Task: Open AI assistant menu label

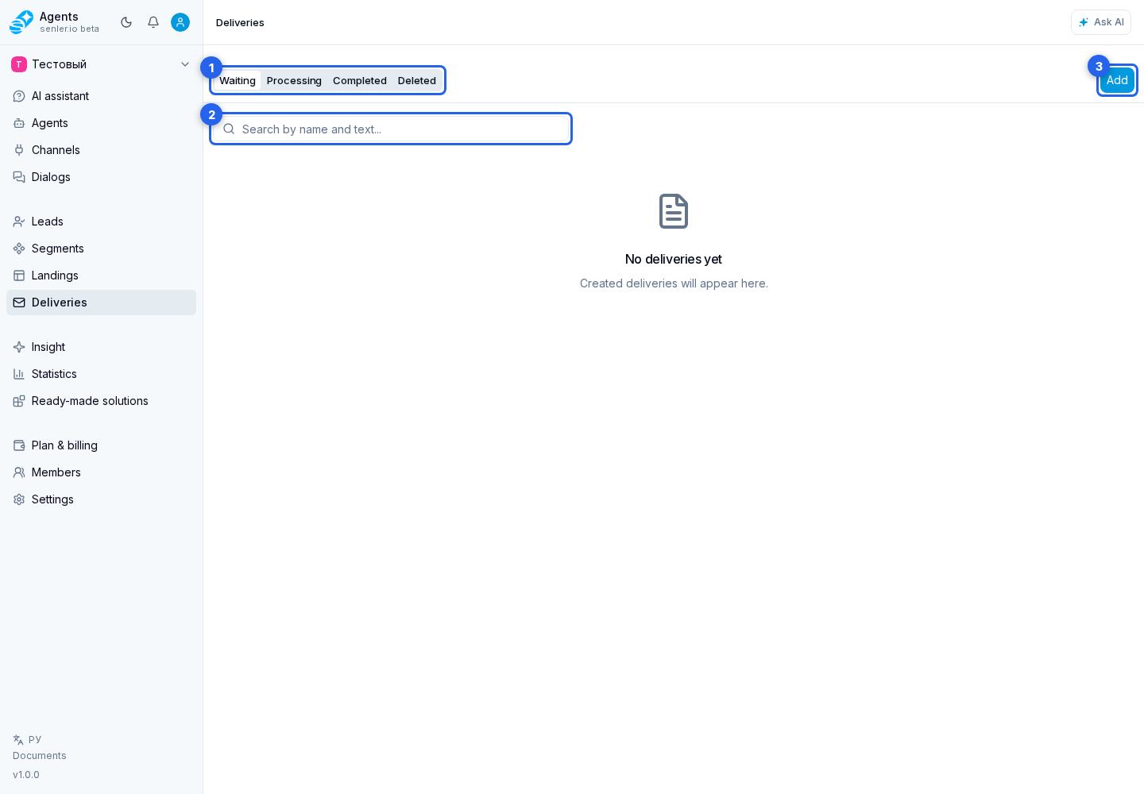Action: tap(60, 96)
